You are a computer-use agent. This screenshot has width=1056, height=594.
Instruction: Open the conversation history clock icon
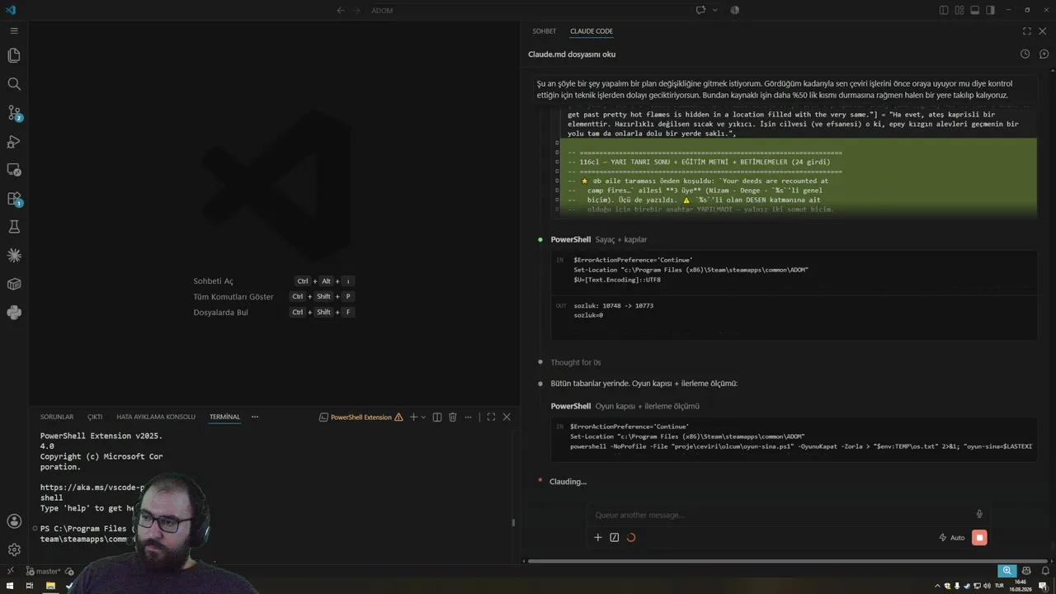[1025, 54]
